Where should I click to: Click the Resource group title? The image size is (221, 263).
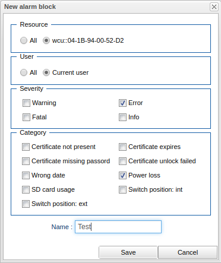34,24
